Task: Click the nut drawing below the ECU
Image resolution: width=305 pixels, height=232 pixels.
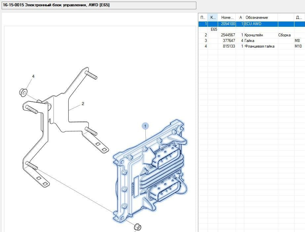Action: point(138,227)
